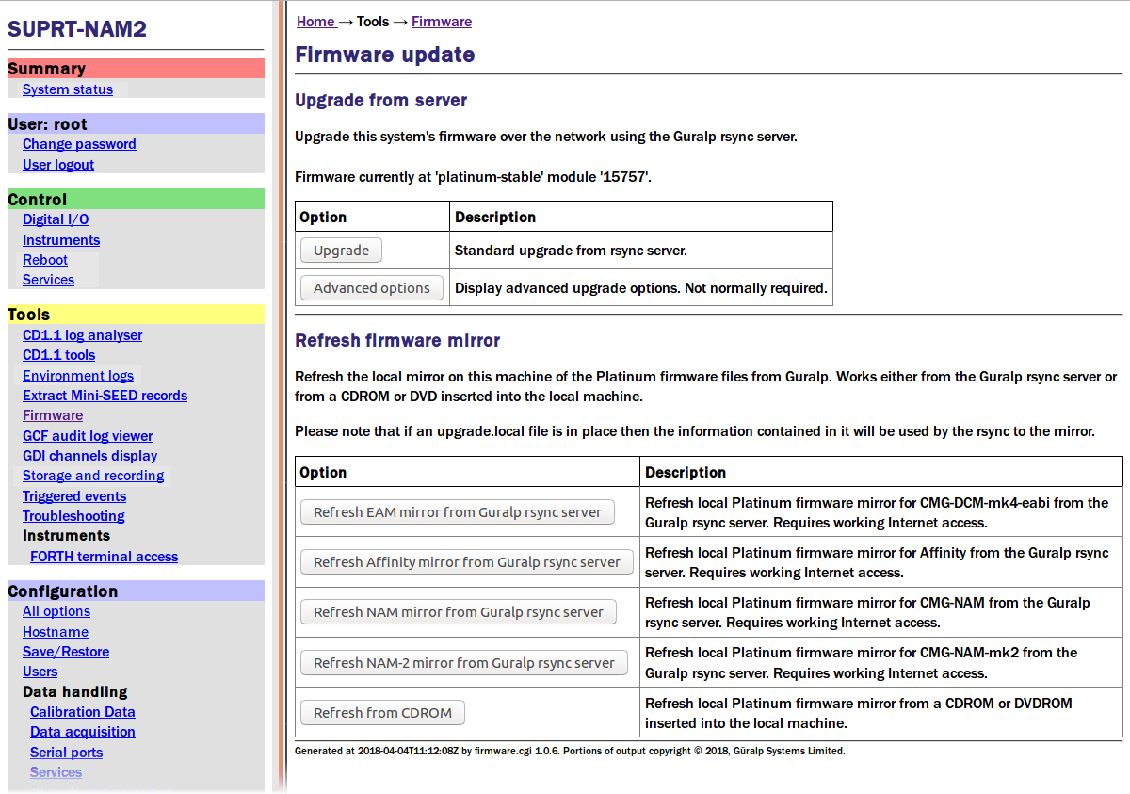This screenshot has width=1130, height=794.
Task: Click the vertical frame divider bar
Action: pyautogui.click(x=280, y=397)
